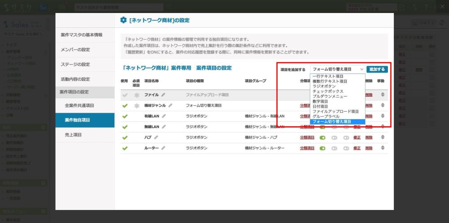Select highlighted フォーム切り替え項目 option in list
The image size is (449, 223).
pos(337,122)
